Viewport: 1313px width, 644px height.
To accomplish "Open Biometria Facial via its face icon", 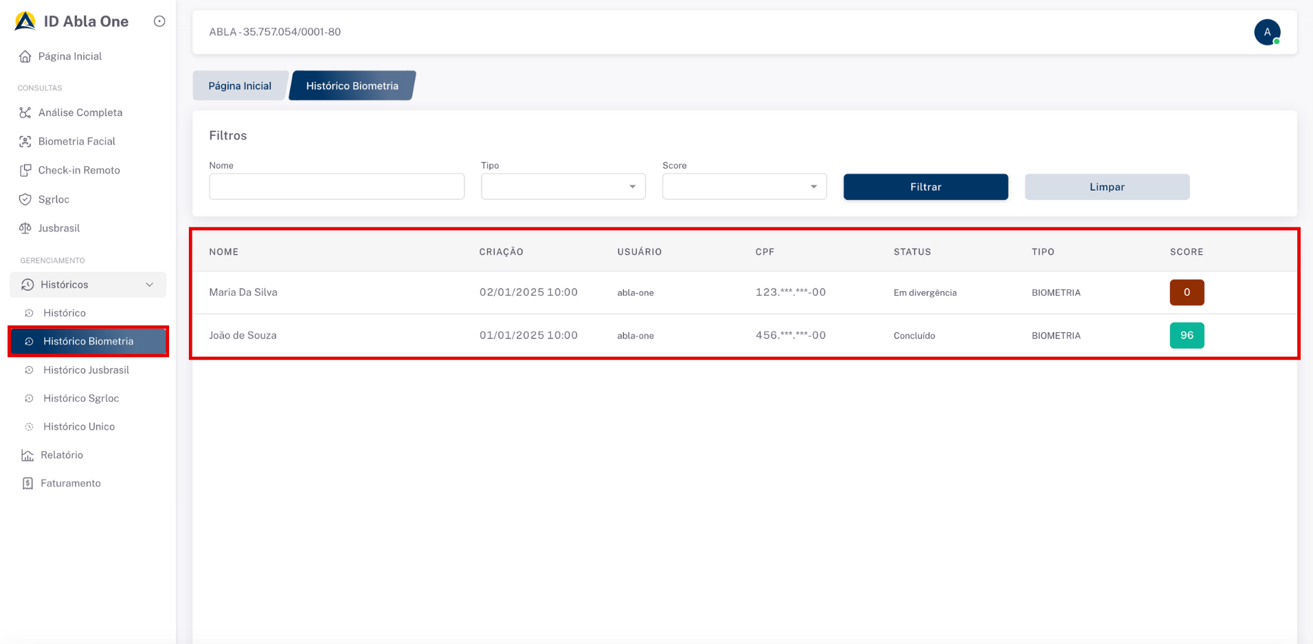I will (25, 141).
